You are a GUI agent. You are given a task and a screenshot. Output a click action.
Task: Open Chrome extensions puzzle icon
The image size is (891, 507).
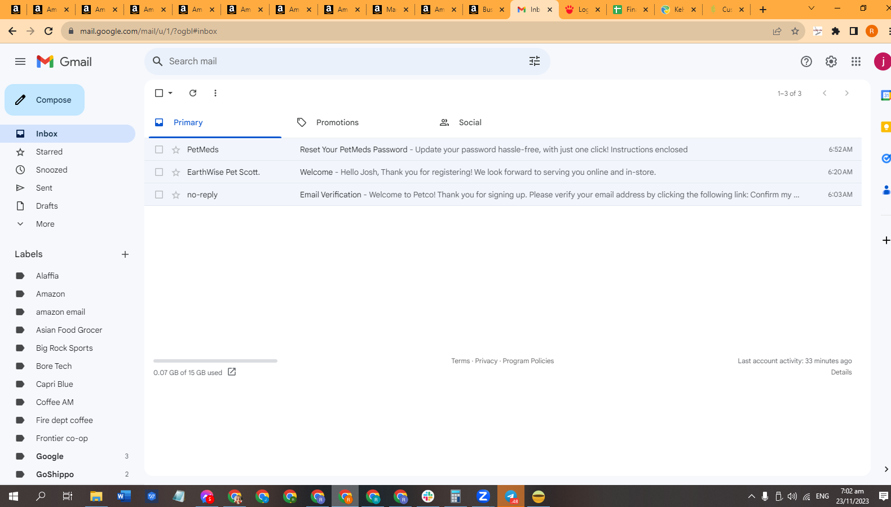(x=836, y=31)
